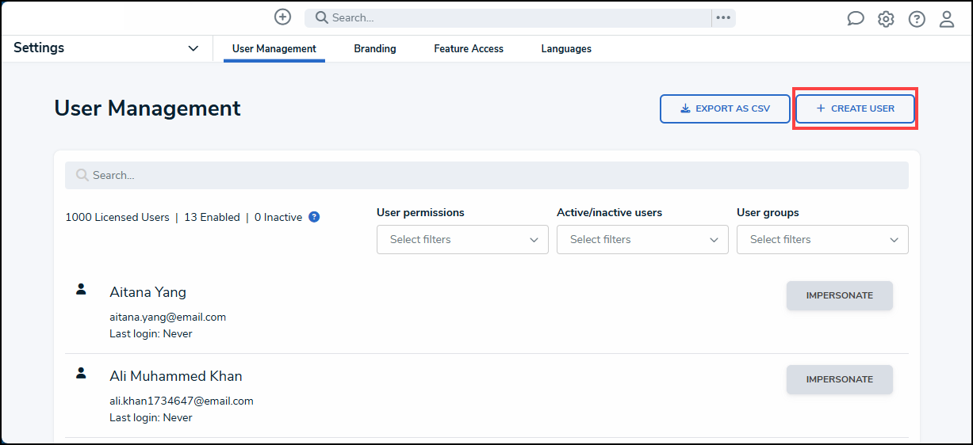The height and width of the screenshot is (445, 973).
Task: Click ali.khan1734647@email.com email text
Action: pyautogui.click(x=182, y=401)
